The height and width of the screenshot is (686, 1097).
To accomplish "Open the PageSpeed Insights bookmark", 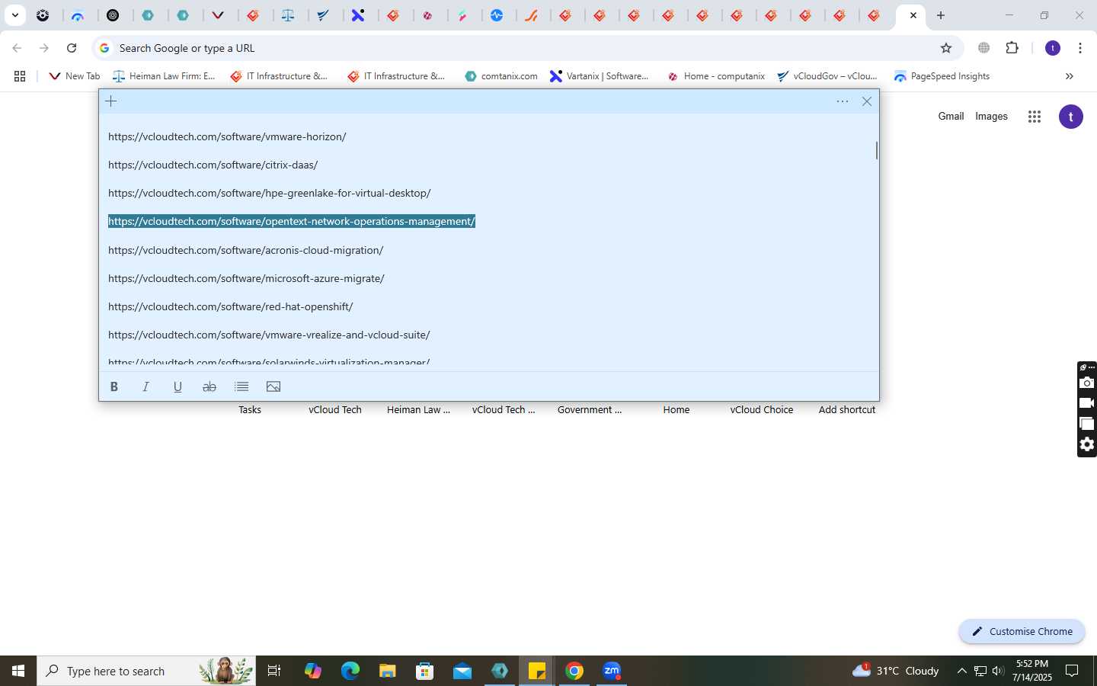I will pyautogui.click(x=942, y=76).
